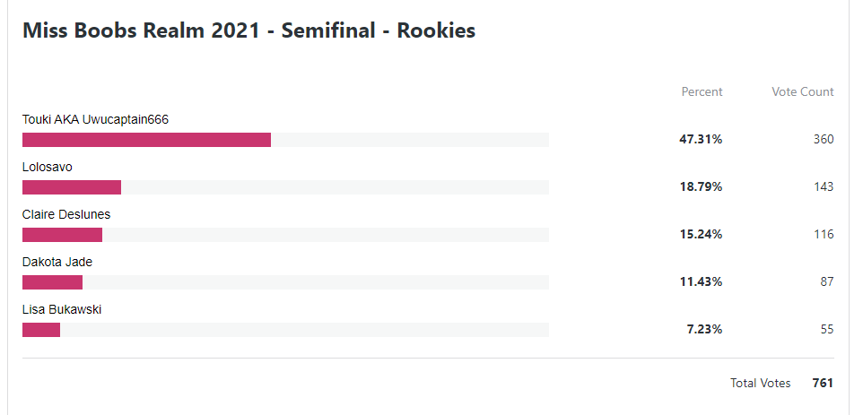Click the Vote Count column header
The height and width of the screenshot is (415, 863).
tap(803, 91)
